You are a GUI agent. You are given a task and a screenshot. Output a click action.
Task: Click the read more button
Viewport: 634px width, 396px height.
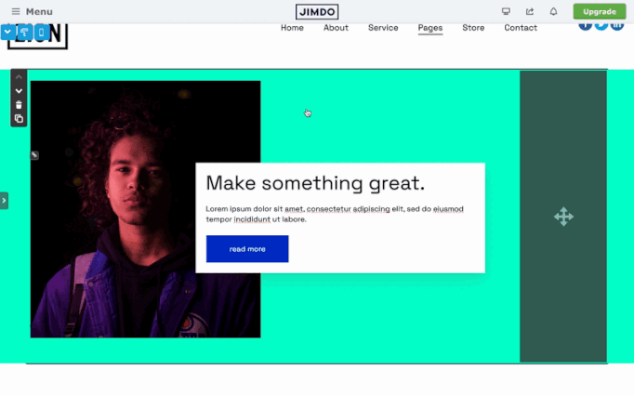click(x=247, y=249)
